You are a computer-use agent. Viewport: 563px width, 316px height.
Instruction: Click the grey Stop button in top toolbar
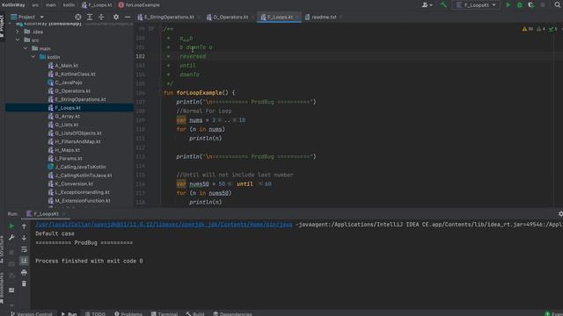(x=543, y=5)
